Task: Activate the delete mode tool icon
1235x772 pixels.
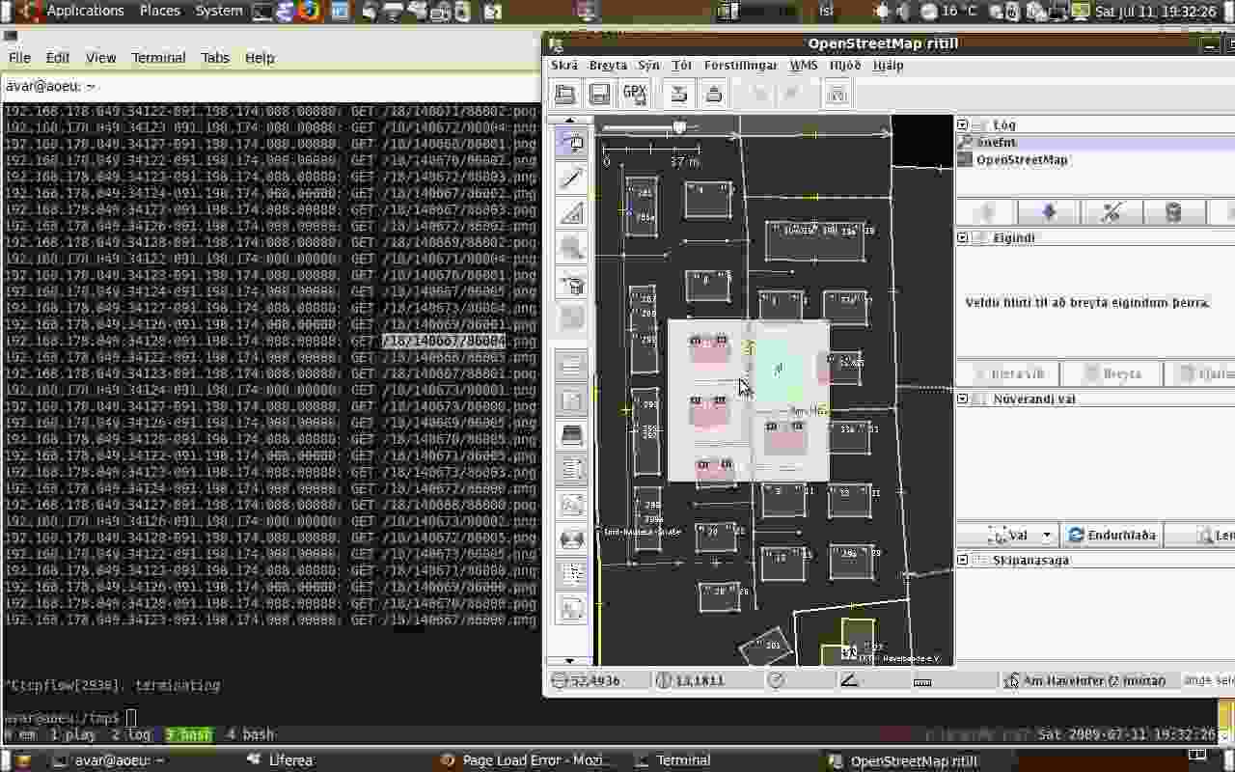Action: coord(572,284)
